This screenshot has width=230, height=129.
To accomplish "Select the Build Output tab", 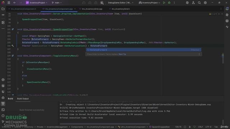I will [23, 99].
